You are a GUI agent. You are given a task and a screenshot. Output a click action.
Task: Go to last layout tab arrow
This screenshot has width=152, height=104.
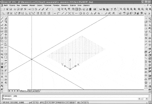(18, 91)
